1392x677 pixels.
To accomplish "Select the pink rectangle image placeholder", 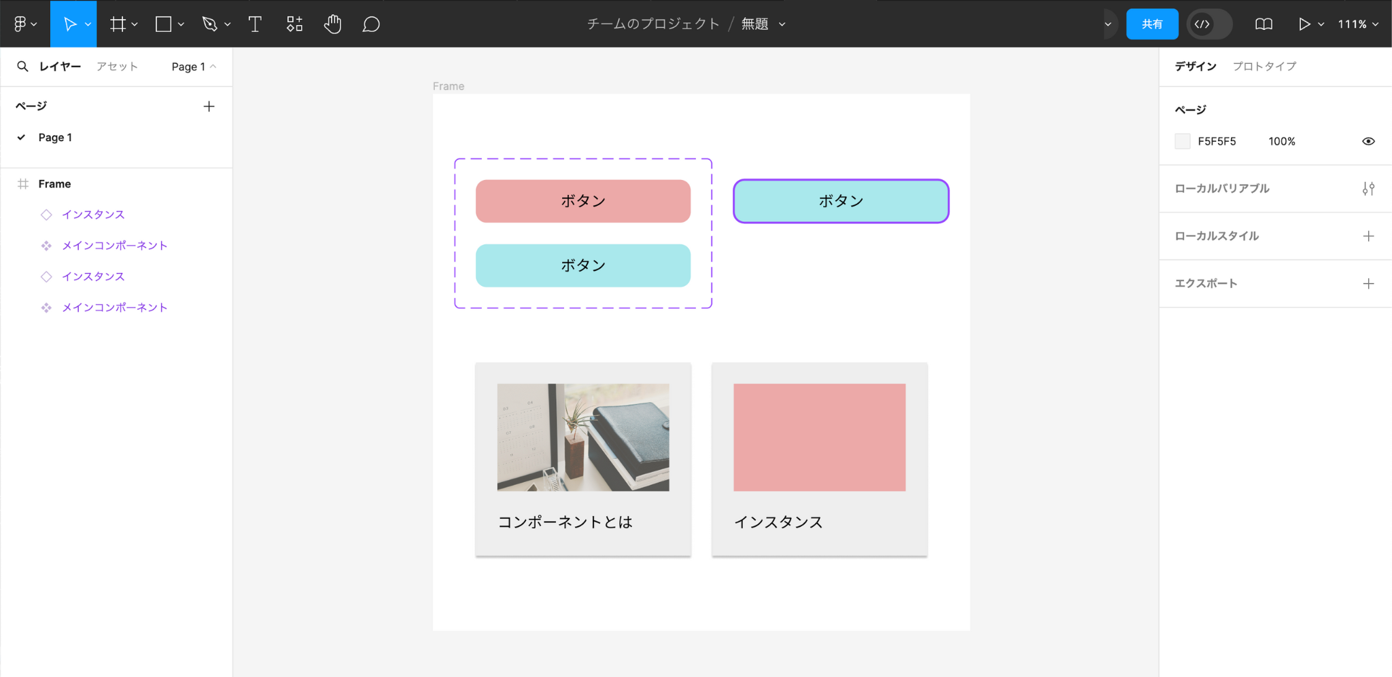I will 820,437.
